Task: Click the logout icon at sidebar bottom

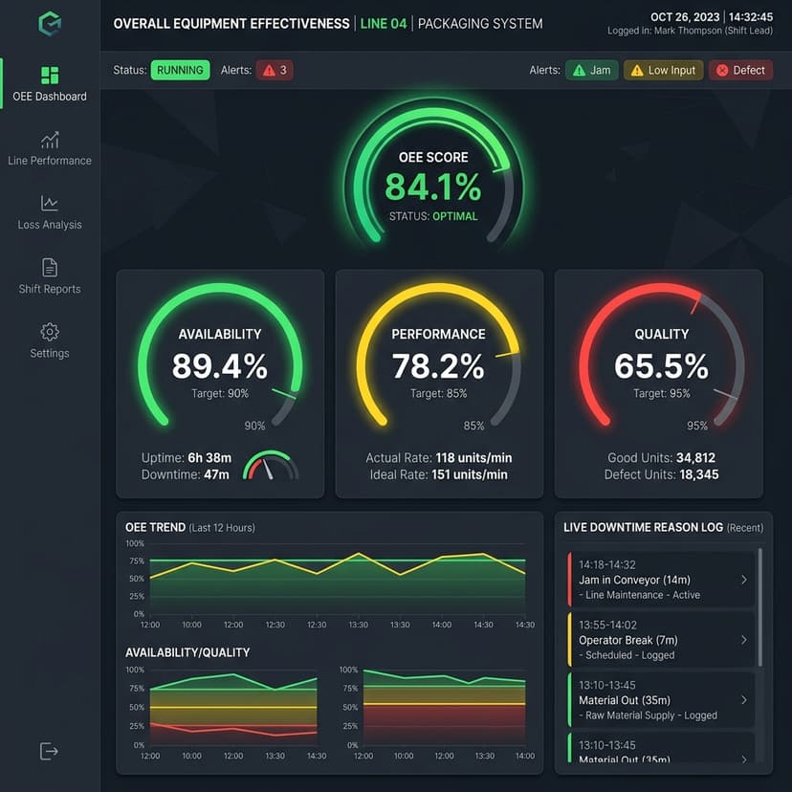Action: 49,751
